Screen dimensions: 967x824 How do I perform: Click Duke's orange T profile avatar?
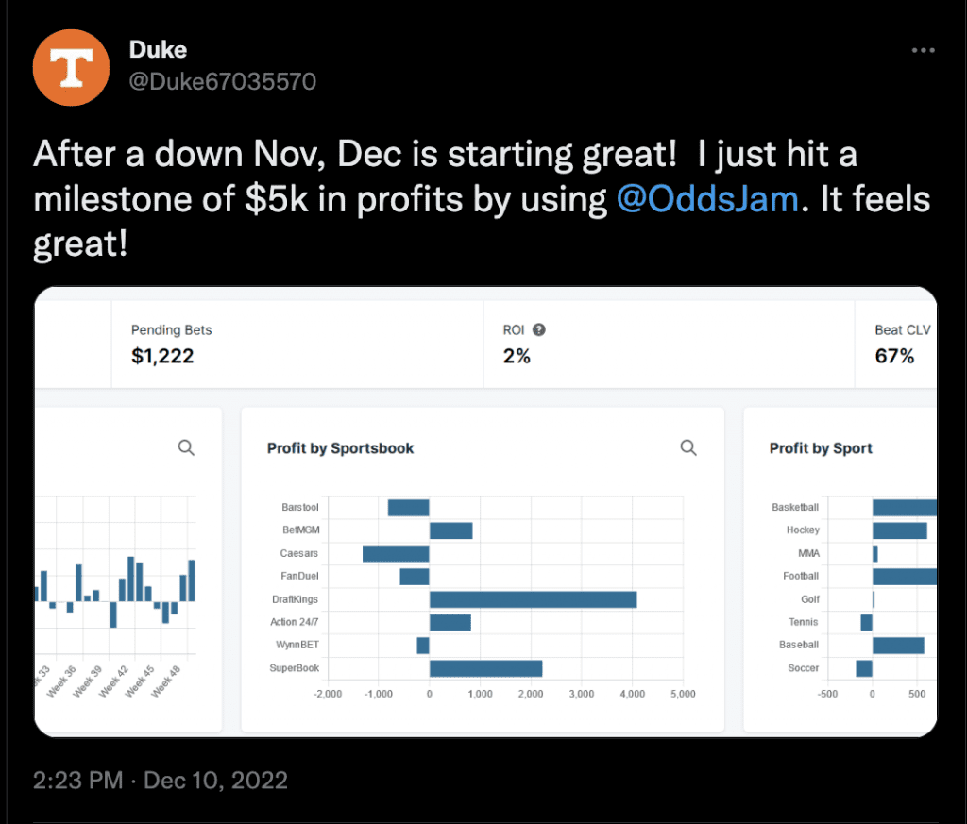[72, 68]
